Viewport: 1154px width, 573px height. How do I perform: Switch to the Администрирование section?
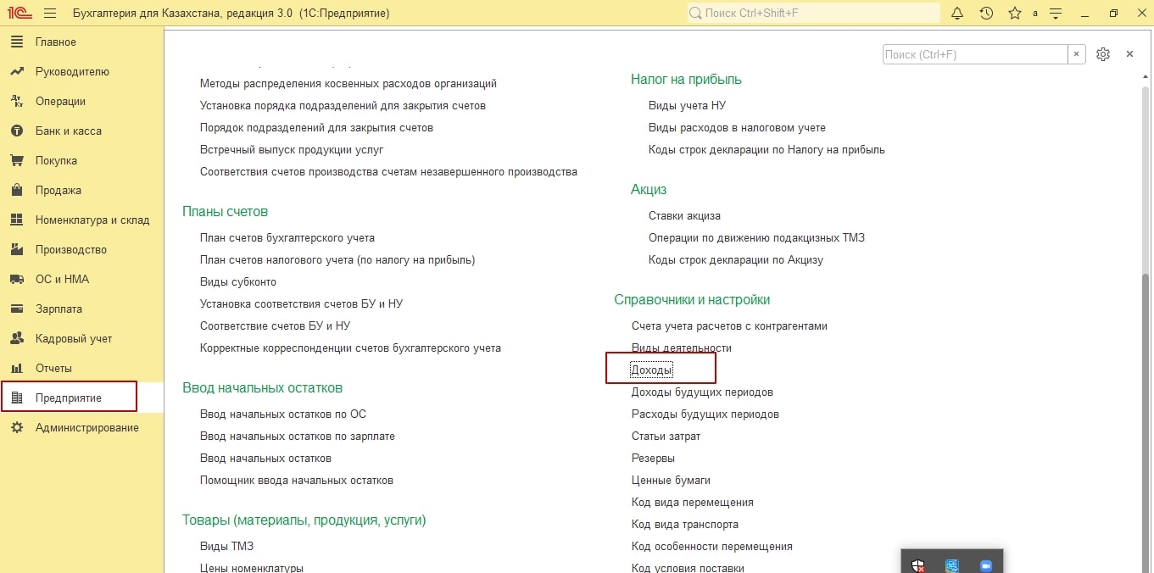coord(86,428)
